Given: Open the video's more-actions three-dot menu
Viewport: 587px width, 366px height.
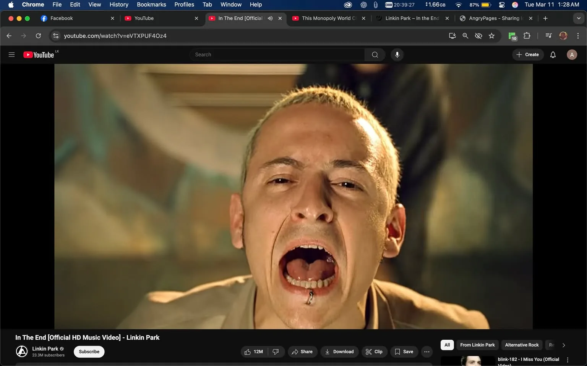Looking at the screenshot, I should [426, 352].
